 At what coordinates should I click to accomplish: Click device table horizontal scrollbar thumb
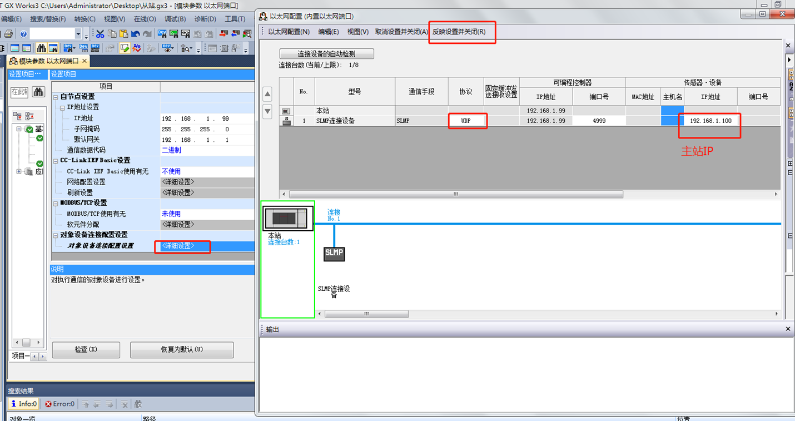pyautogui.click(x=455, y=194)
